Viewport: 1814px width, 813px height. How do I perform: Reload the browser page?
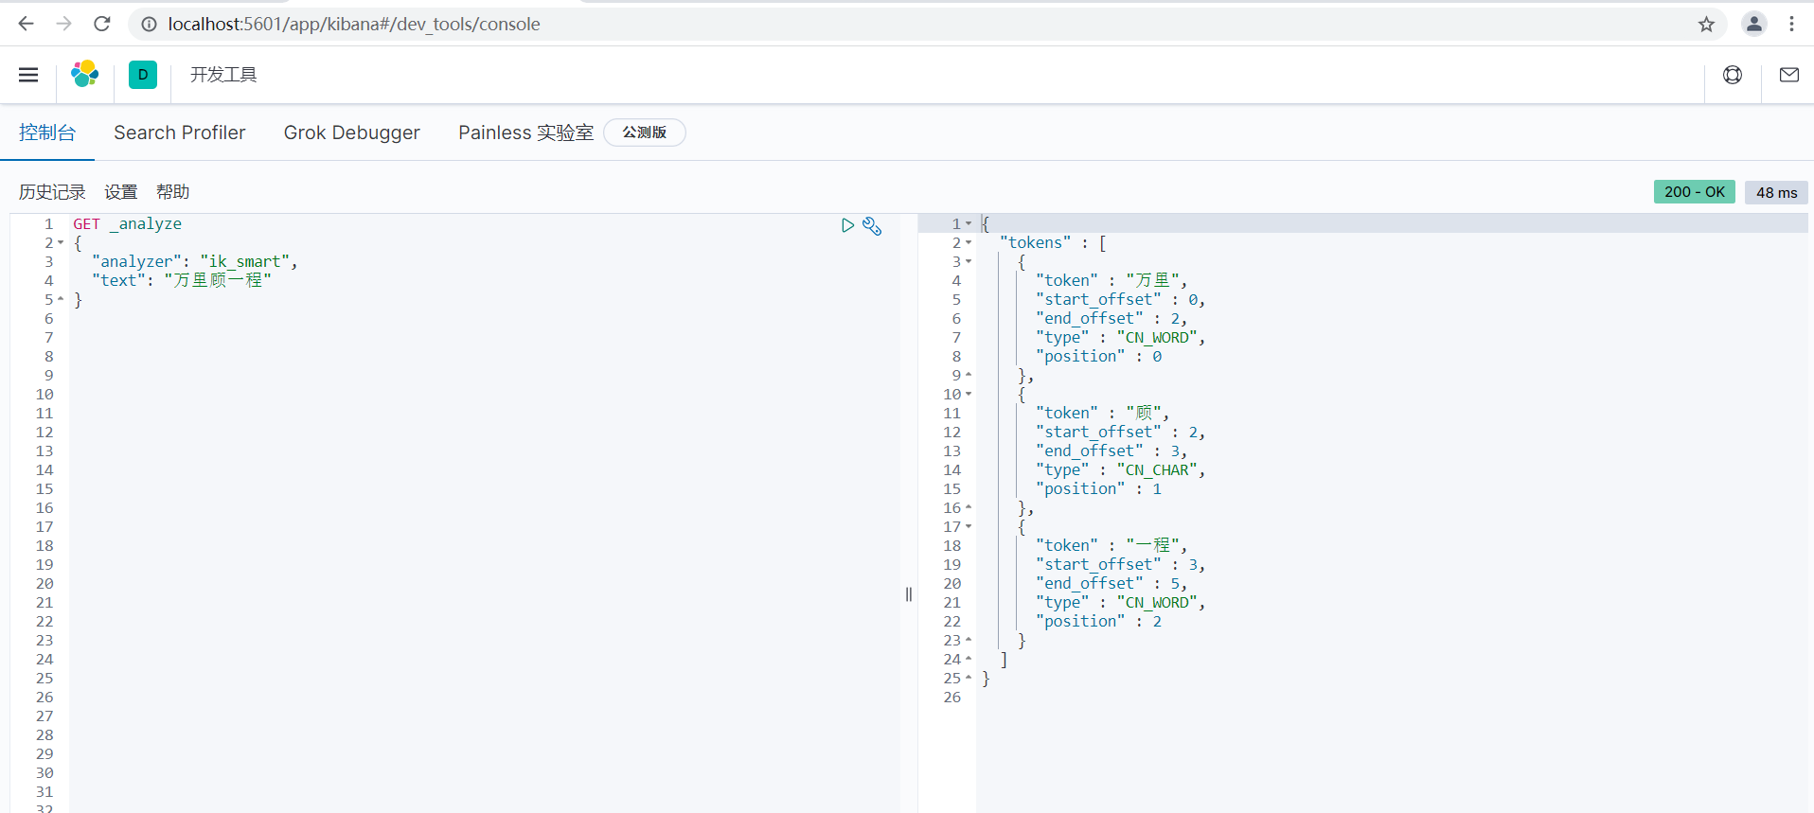[x=102, y=24]
